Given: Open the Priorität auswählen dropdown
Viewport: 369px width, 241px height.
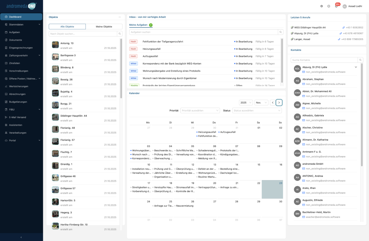Looking at the screenshot, I should [x=200, y=110].
